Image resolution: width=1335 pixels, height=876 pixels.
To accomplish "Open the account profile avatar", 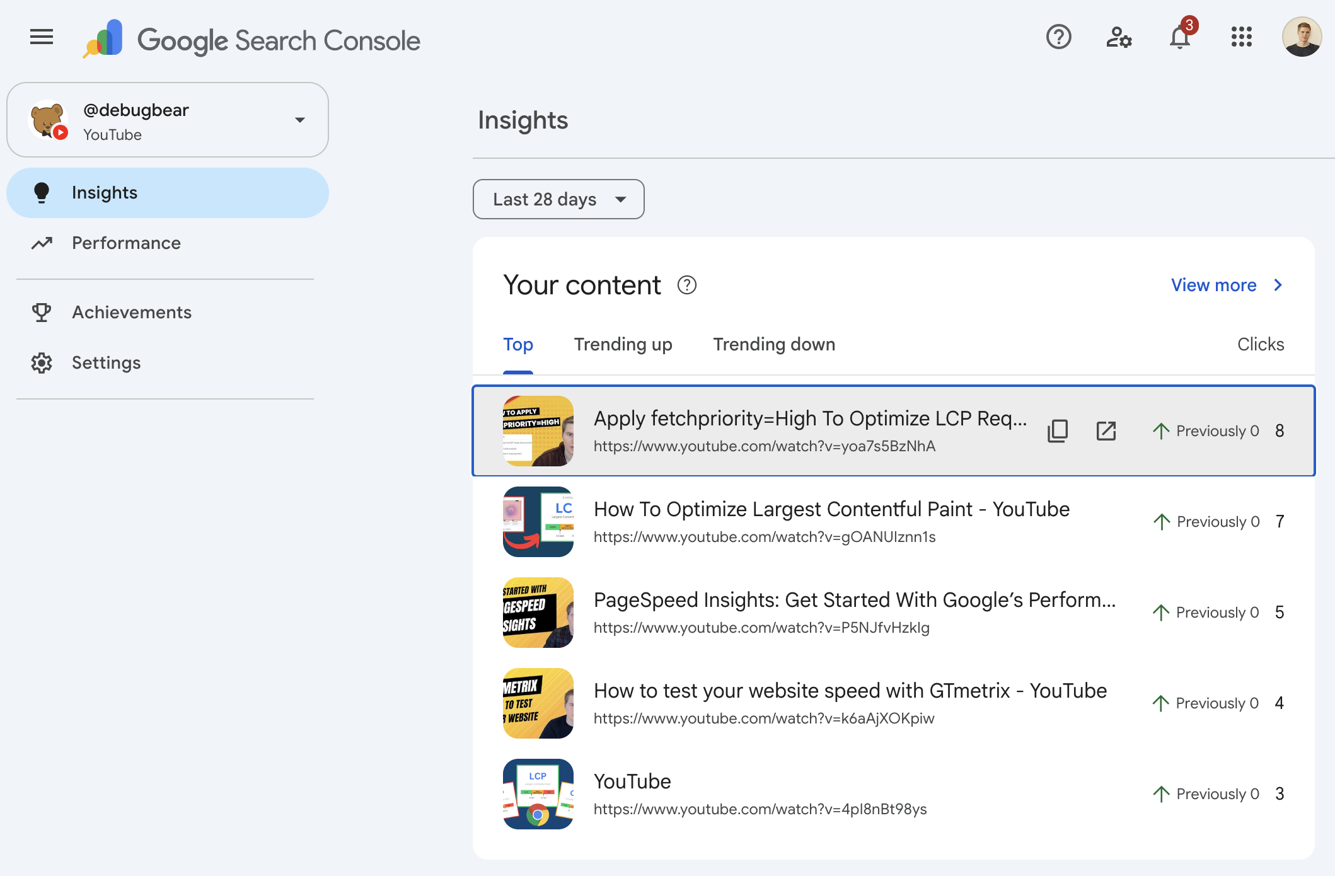I will [x=1302, y=37].
